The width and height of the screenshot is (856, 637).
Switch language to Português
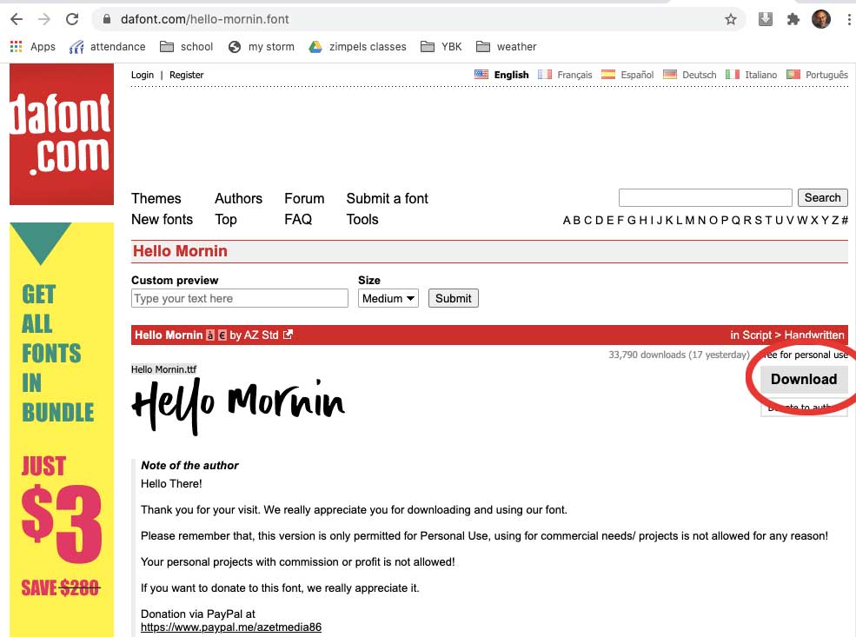(817, 75)
